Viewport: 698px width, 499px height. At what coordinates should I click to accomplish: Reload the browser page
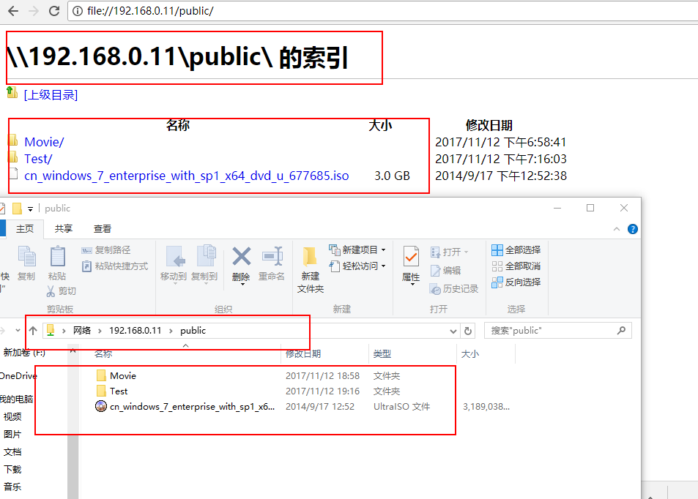point(54,11)
